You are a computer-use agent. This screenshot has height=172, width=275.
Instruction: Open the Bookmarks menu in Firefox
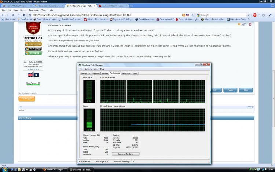pos(34,10)
